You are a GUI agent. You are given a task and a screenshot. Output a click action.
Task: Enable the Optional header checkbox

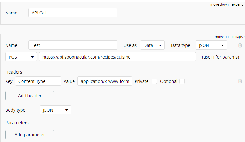pyautogui.click(x=182, y=81)
